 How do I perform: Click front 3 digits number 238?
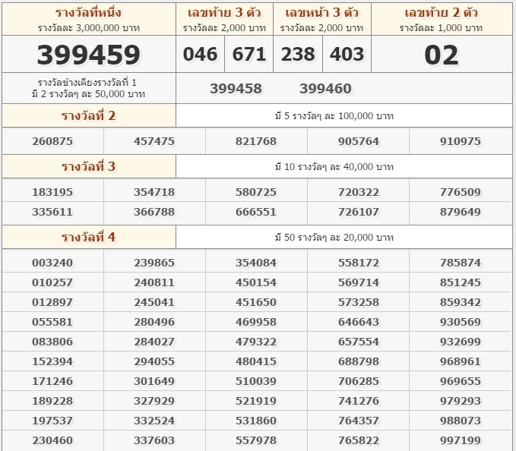coord(298,54)
